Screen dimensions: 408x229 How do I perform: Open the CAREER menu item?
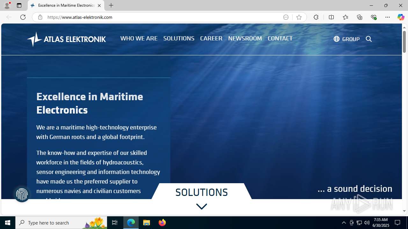[211, 38]
